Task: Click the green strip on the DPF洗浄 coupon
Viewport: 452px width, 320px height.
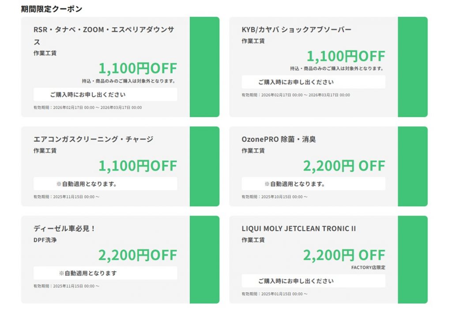Action: click(x=204, y=259)
